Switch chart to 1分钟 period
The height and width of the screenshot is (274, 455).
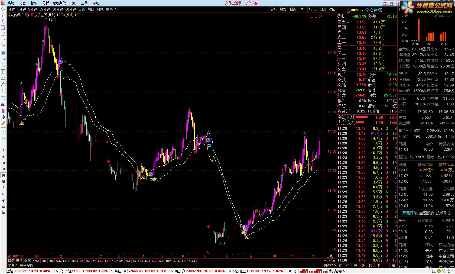click(21, 9)
